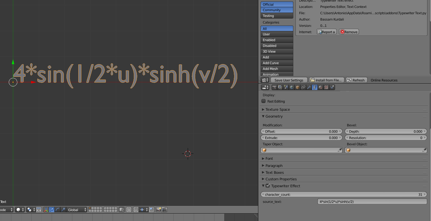The width and height of the screenshot is (431, 221).
Task: Toggle the Testing support level filter
Action: click(277, 16)
